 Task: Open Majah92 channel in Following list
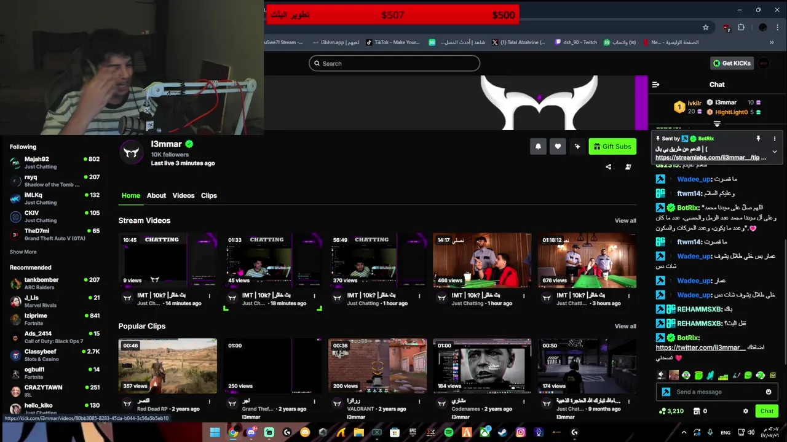[55, 163]
